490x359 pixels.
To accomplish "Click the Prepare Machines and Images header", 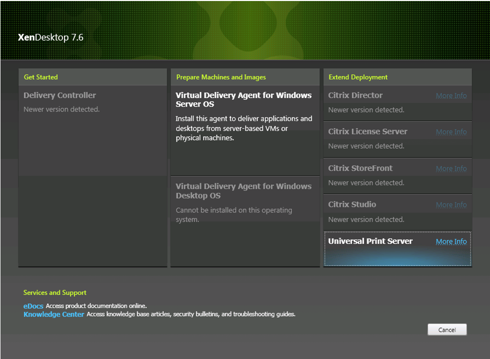I will [x=221, y=77].
